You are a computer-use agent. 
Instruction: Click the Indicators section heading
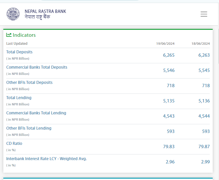[24, 35]
